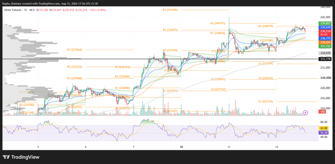Click the purple 51.39 RSI value tag
The width and height of the screenshot is (335, 164).
[323, 133]
